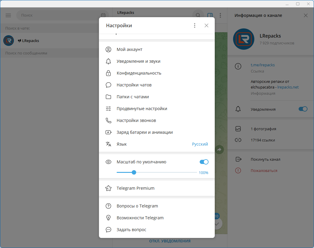The width and height of the screenshot is (314, 248).
Task: Click the photo icon beside 1 фотография
Action: click(x=238, y=129)
